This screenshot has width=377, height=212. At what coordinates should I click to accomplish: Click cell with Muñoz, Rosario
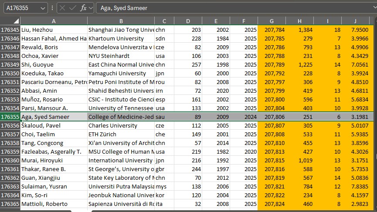tap(54, 99)
